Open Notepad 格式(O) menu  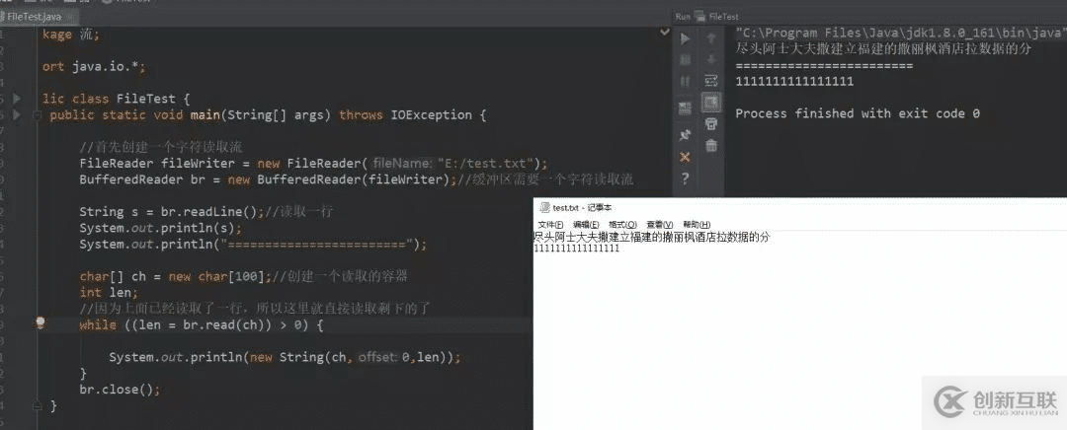pyautogui.click(x=622, y=224)
